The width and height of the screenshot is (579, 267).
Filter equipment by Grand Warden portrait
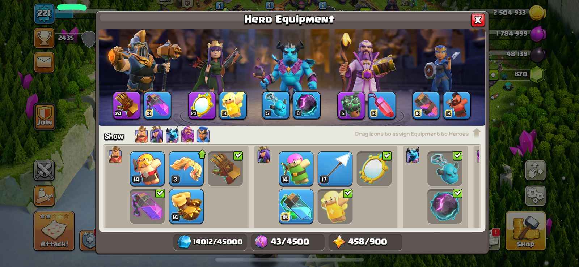[187, 135]
